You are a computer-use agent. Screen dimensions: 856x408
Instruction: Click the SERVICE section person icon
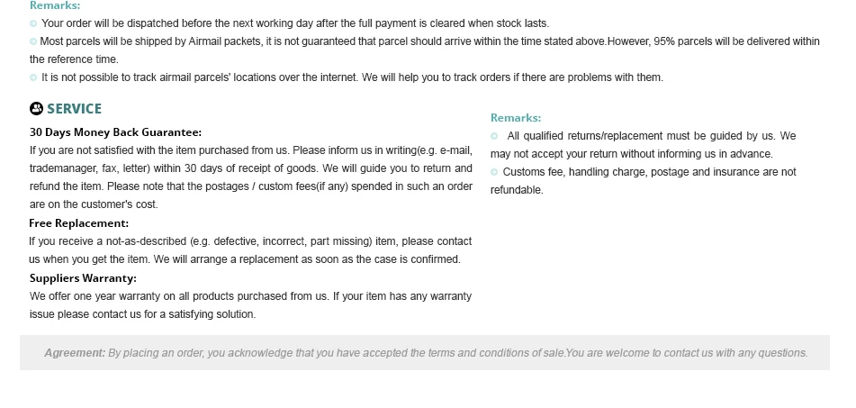coord(36,109)
